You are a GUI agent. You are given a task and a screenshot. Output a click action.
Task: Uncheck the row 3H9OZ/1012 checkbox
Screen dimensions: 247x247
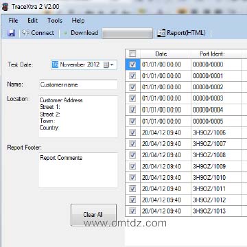[132, 200]
